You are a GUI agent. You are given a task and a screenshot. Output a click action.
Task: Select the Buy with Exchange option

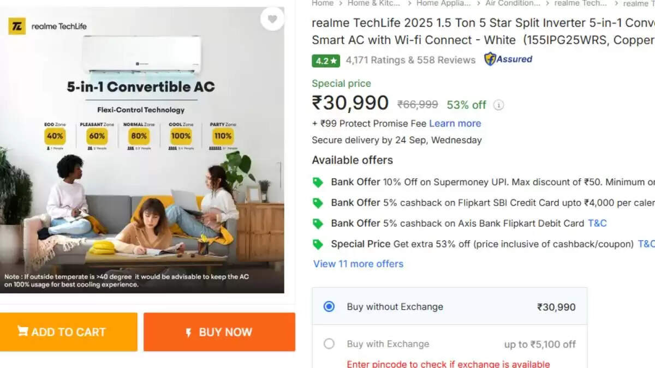(329, 344)
